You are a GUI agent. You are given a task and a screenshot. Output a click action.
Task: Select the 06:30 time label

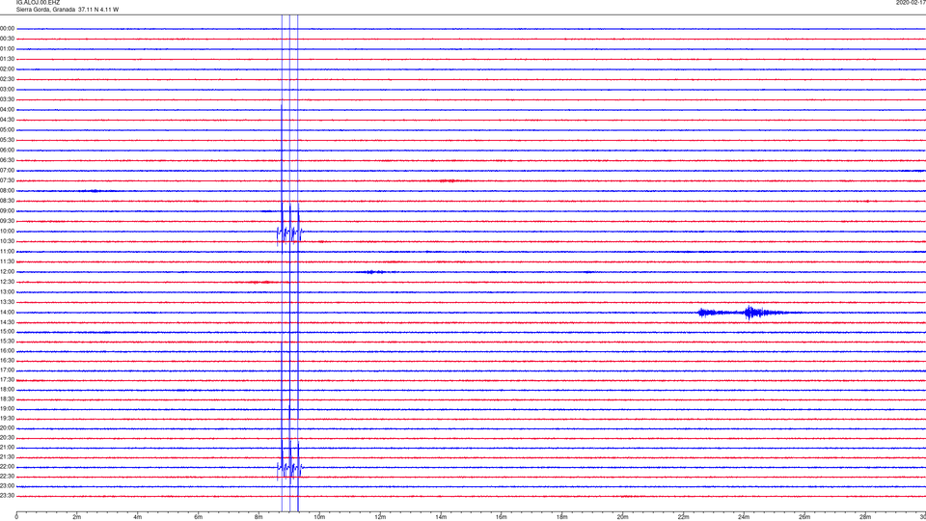(7, 160)
